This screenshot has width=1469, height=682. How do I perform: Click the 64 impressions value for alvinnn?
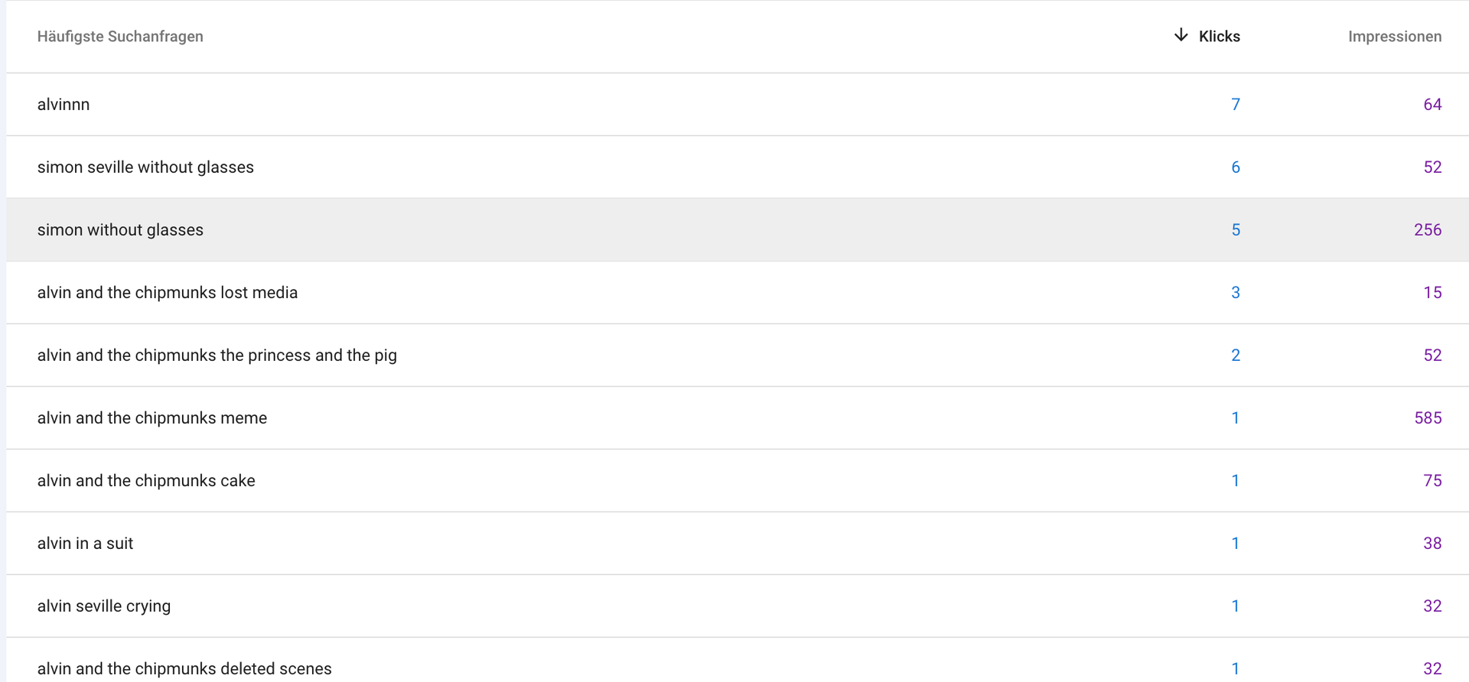tap(1432, 105)
